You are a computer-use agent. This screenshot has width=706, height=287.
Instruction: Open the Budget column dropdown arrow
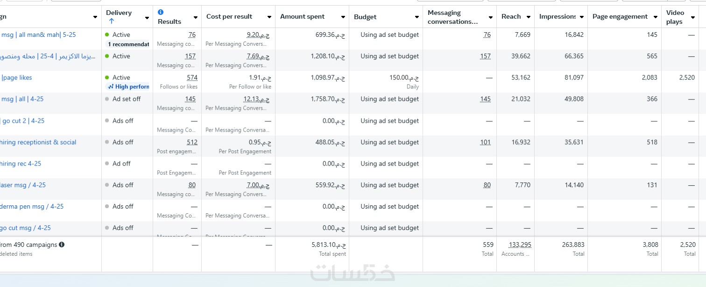pos(417,17)
